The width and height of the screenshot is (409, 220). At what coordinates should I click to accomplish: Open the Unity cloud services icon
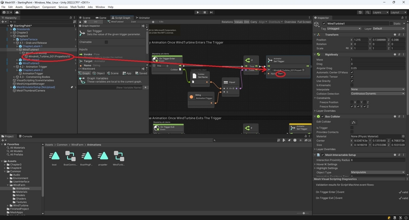click(x=17, y=12)
